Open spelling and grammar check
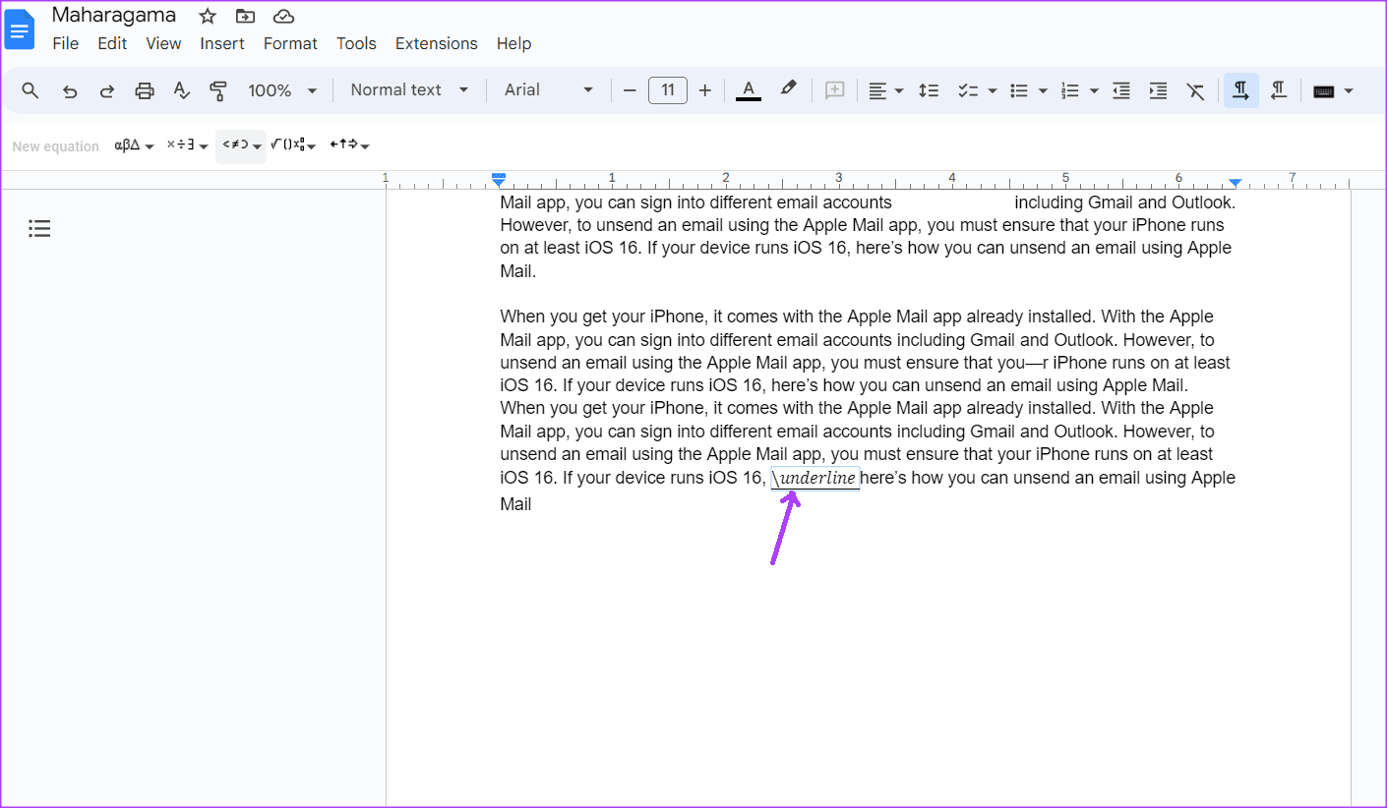1387x808 pixels. 181,89
